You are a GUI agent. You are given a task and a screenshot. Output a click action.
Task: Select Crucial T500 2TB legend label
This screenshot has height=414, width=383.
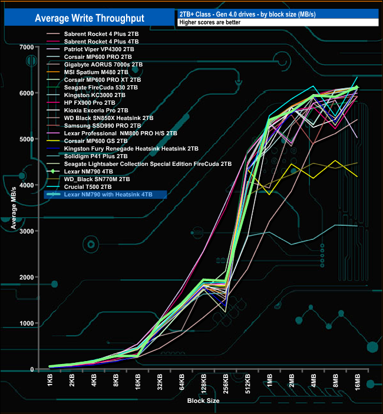click(x=88, y=187)
